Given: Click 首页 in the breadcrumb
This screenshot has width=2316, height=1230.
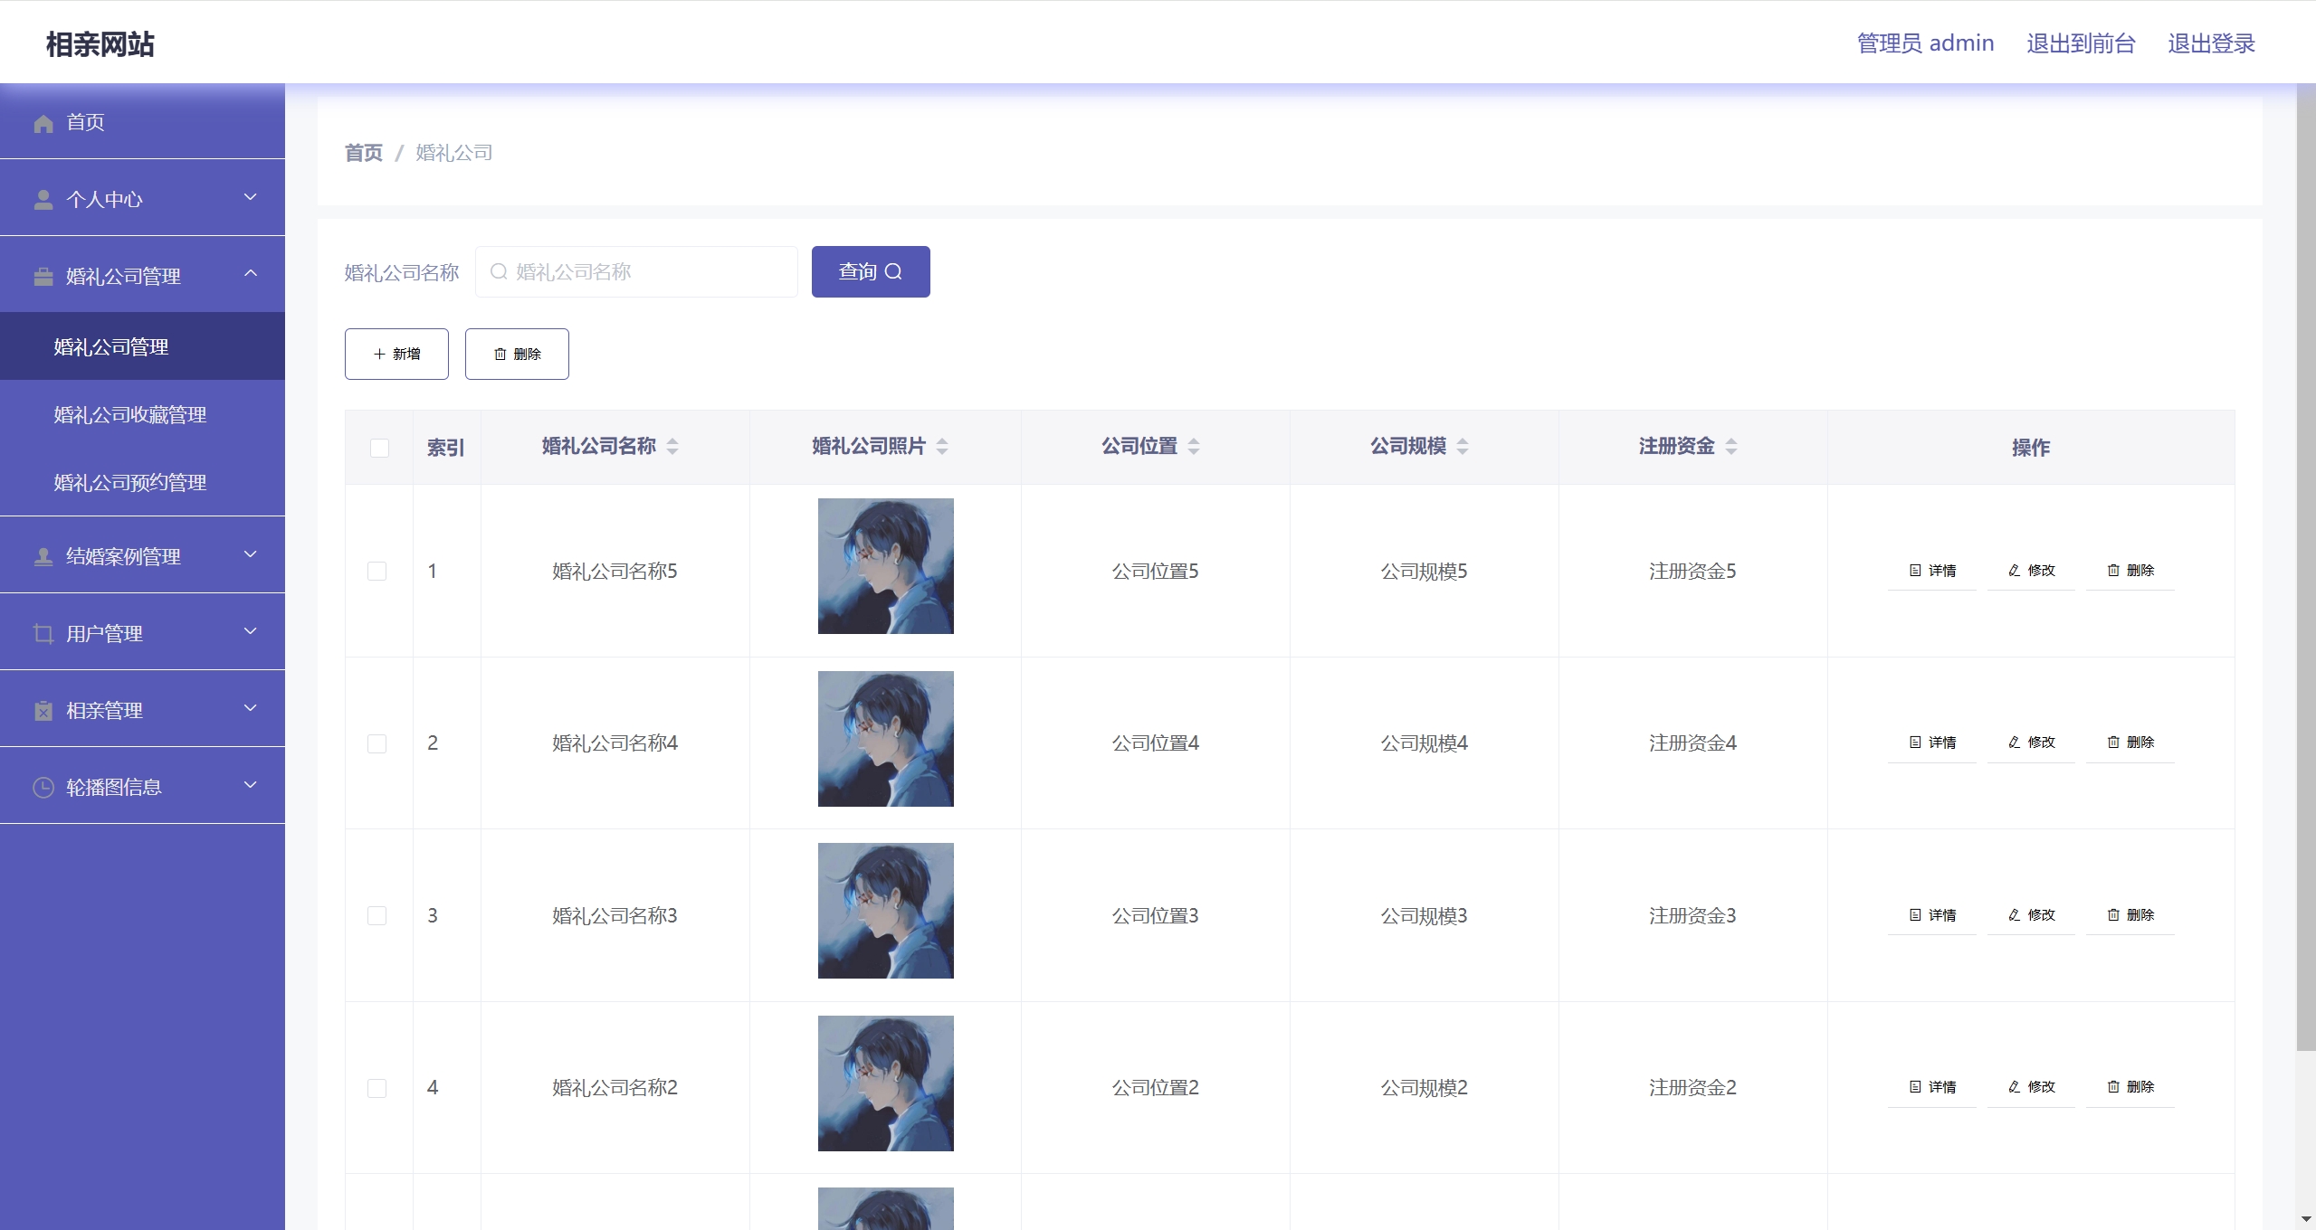Looking at the screenshot, I should 364,153.
